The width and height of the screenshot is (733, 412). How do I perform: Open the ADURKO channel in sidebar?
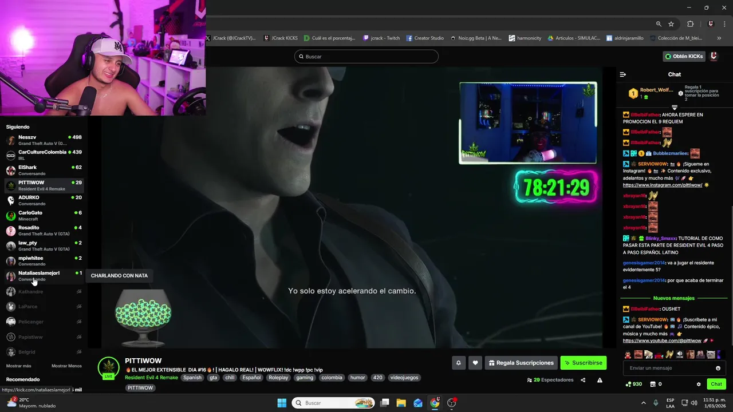[x=44, y=200]
